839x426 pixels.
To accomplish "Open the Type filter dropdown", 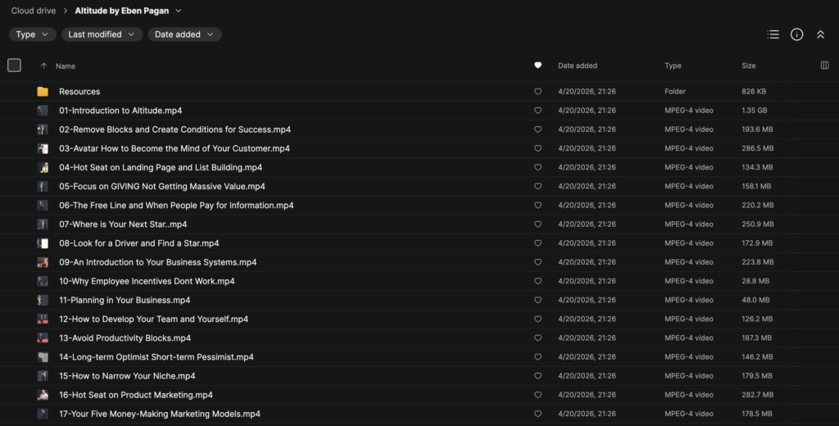I will tap(33, 34).
